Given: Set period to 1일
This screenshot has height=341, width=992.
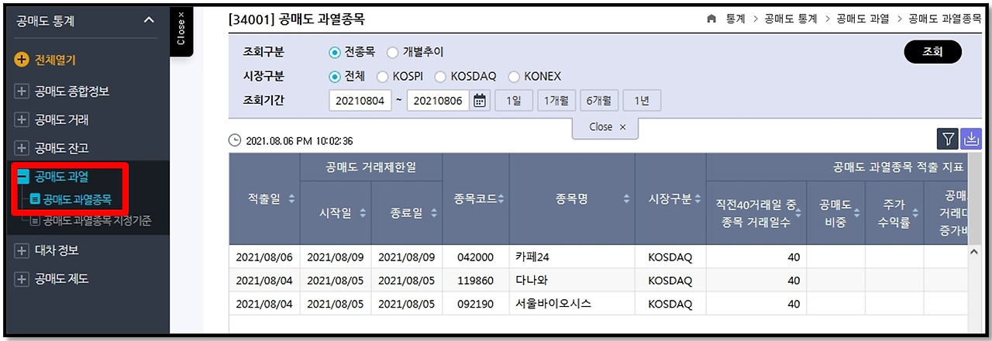Looking at the screenshot, I should click(514, 101).
